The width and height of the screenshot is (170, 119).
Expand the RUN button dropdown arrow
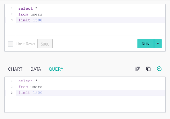pos(158,44)
